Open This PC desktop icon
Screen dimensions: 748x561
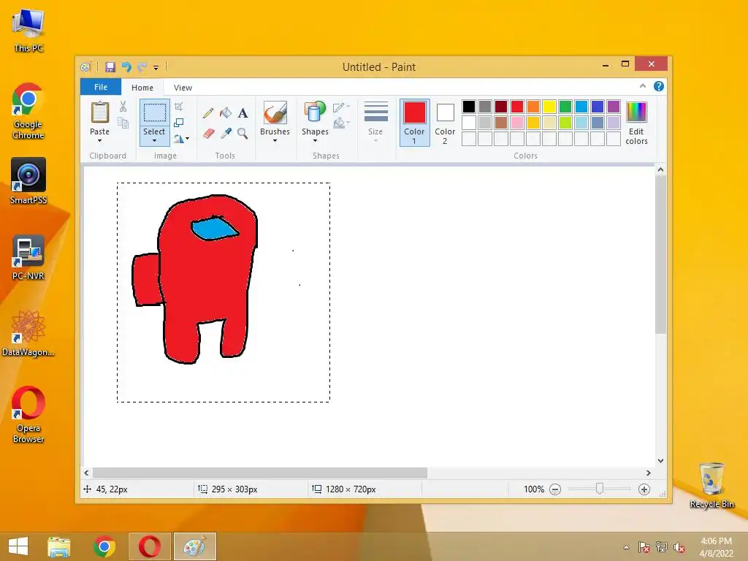coord(28,29)
